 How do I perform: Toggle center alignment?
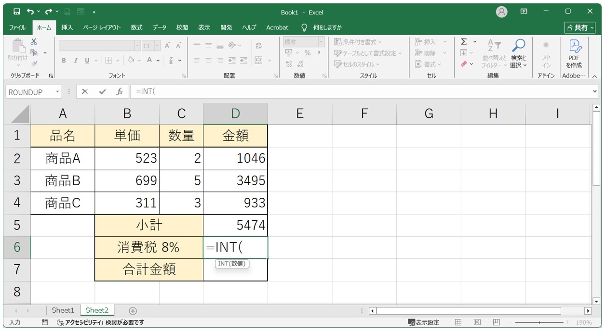tap(208, 61)
